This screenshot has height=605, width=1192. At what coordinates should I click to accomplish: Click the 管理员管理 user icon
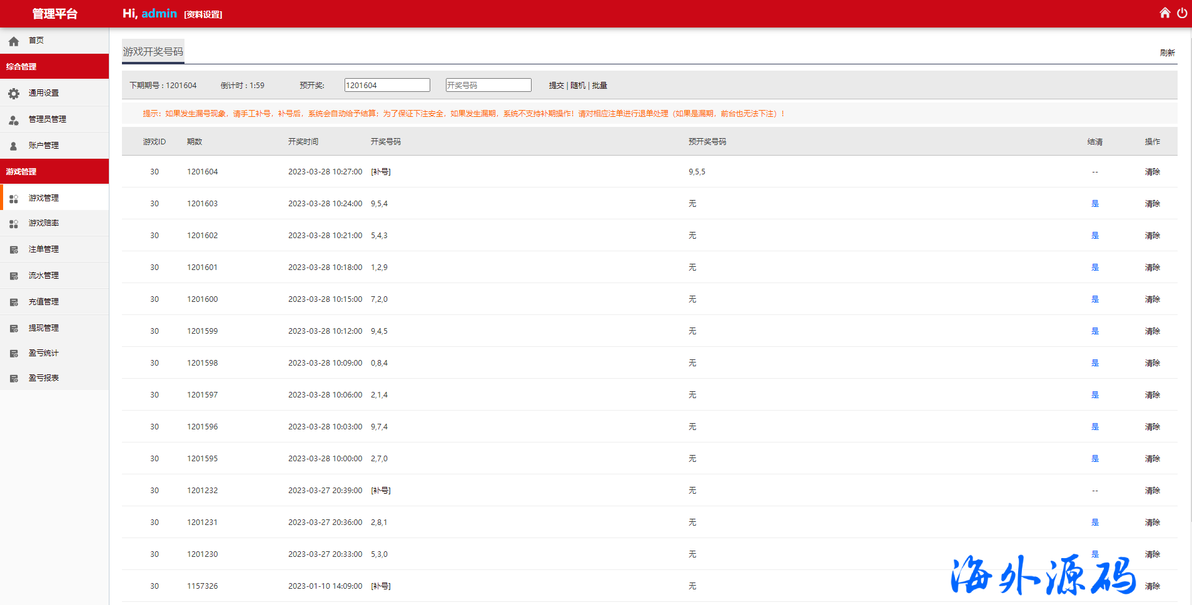coord(14,120)
